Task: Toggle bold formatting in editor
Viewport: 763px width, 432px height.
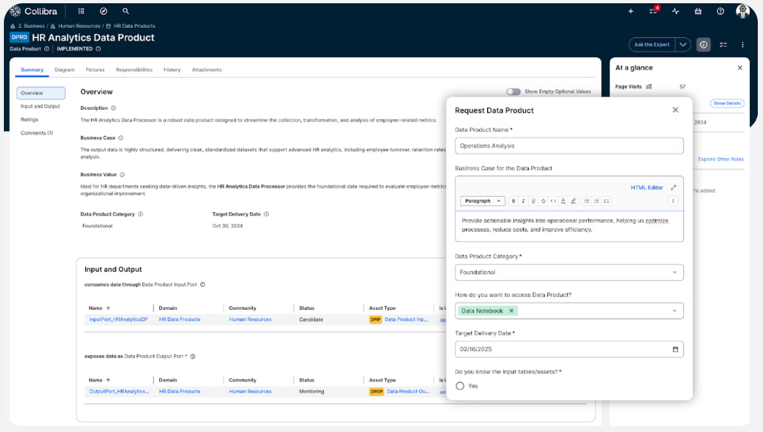Action: pyautogui.click(x=514, y=201)
